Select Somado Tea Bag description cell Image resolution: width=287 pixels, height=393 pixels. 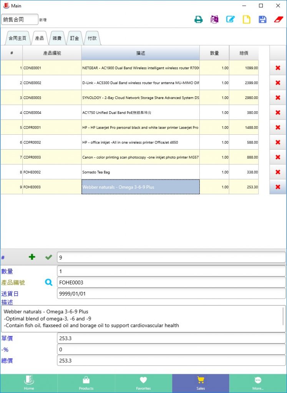tap(141, 172)
